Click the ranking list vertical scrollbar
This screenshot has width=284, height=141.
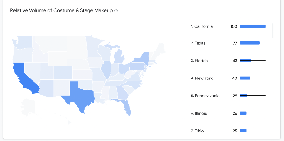[x=273, y=31]
